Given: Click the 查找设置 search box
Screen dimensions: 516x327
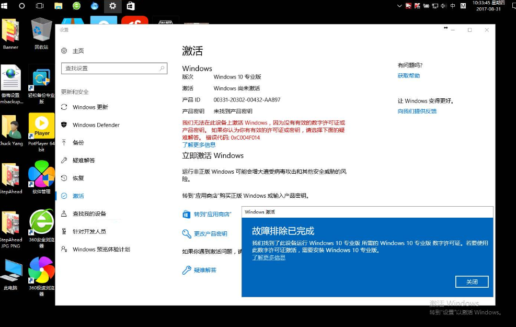Looking at the screenshot, I should pos(110,69).
